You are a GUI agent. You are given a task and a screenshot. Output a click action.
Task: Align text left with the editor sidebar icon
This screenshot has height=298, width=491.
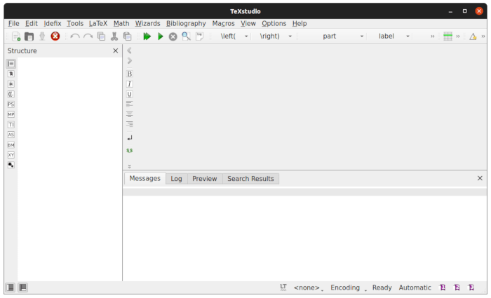pyautogui.click(x=129, y=104)
